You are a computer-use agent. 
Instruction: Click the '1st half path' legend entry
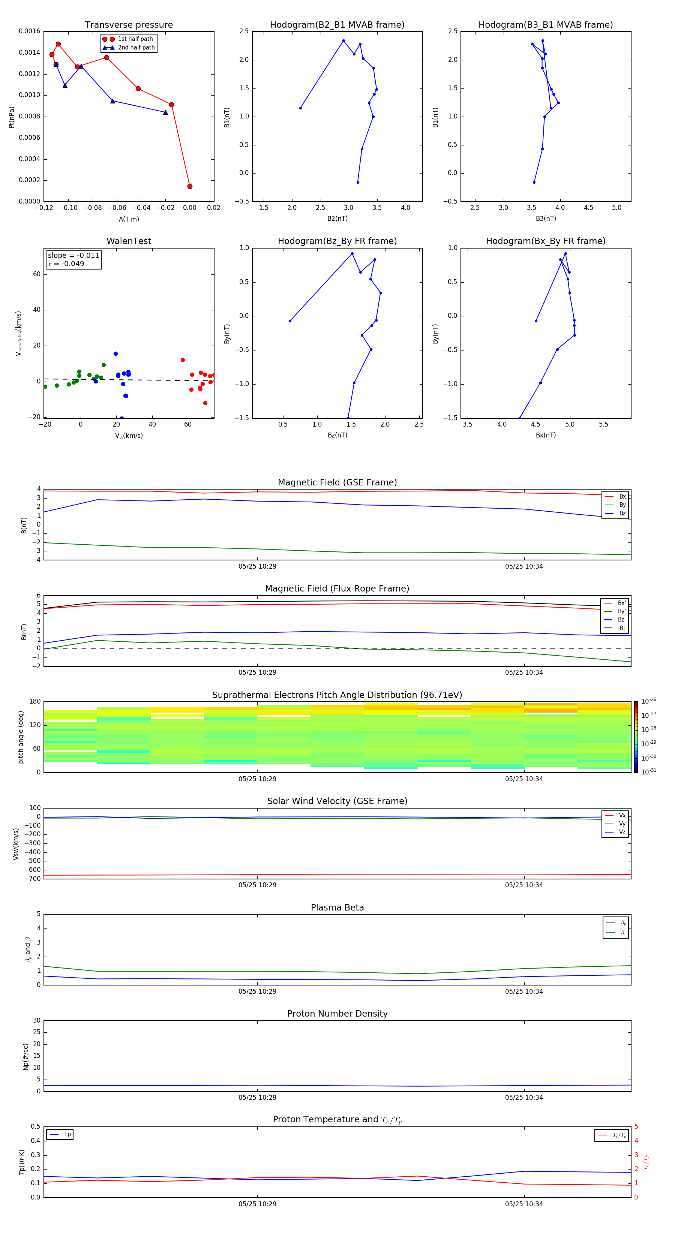[x=129, y=39]
